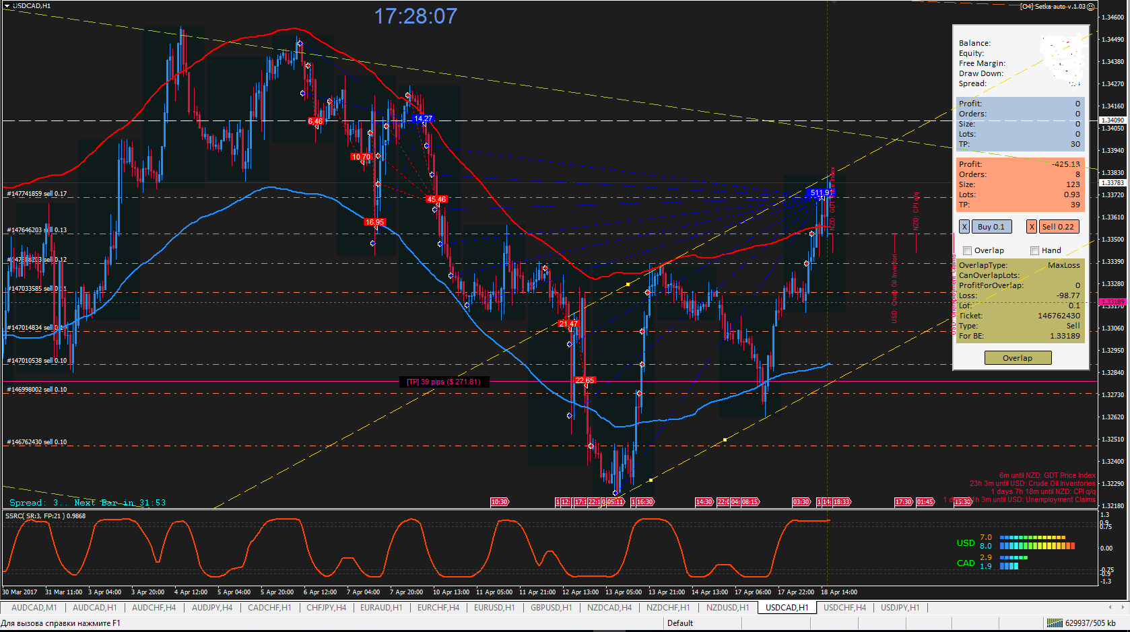Click the MaxLoss OverlapType value
Viewport: 1130px width, 632px height.
(1064, 265)
